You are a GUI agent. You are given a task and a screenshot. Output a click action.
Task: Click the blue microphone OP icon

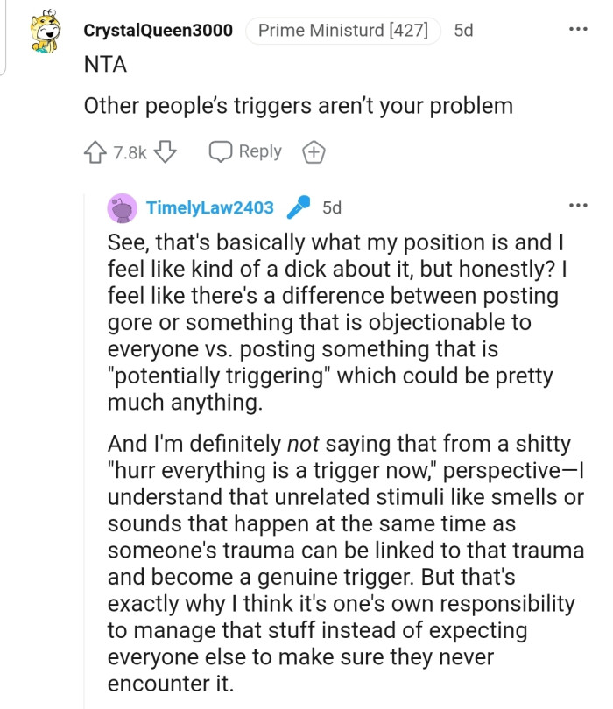click(x=299, y=207)
